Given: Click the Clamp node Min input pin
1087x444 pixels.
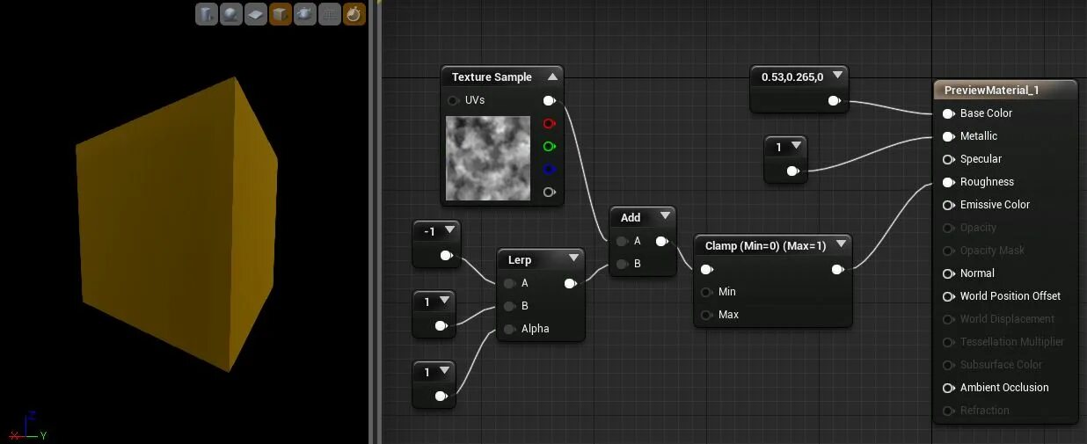Looking at the screenshot, I should [x=706, y=292].
